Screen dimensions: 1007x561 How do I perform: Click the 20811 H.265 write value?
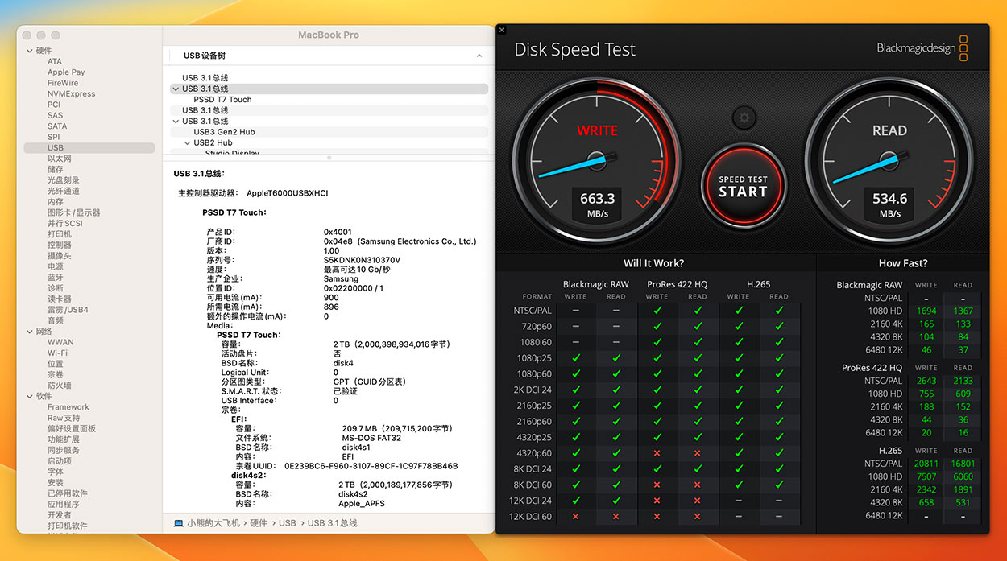point(926,464)
